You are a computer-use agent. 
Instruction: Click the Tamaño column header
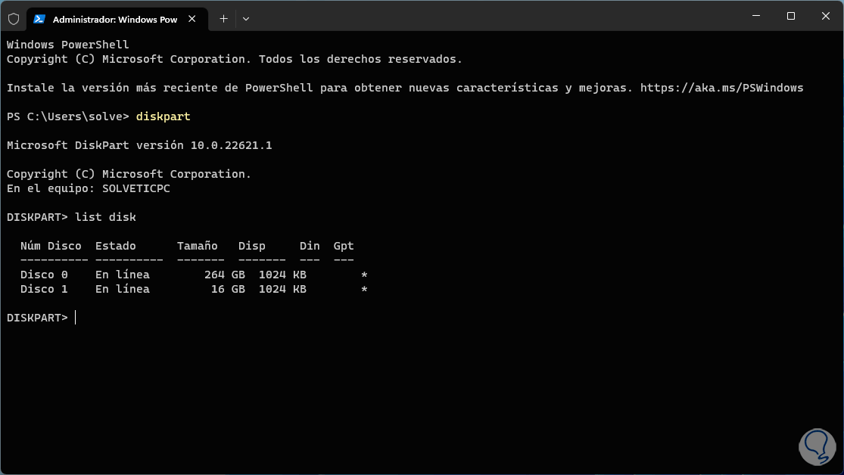198,246
